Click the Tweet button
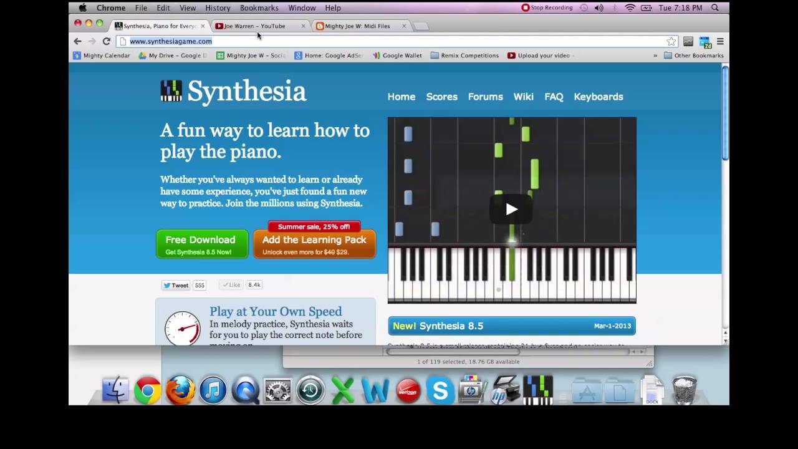The height and width of the screenshot is (449, 798). 176,285
